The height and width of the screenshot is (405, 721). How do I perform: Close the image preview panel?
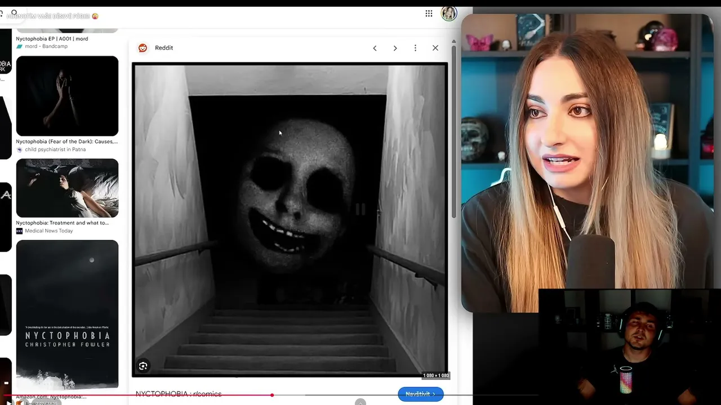coord(435,48)
